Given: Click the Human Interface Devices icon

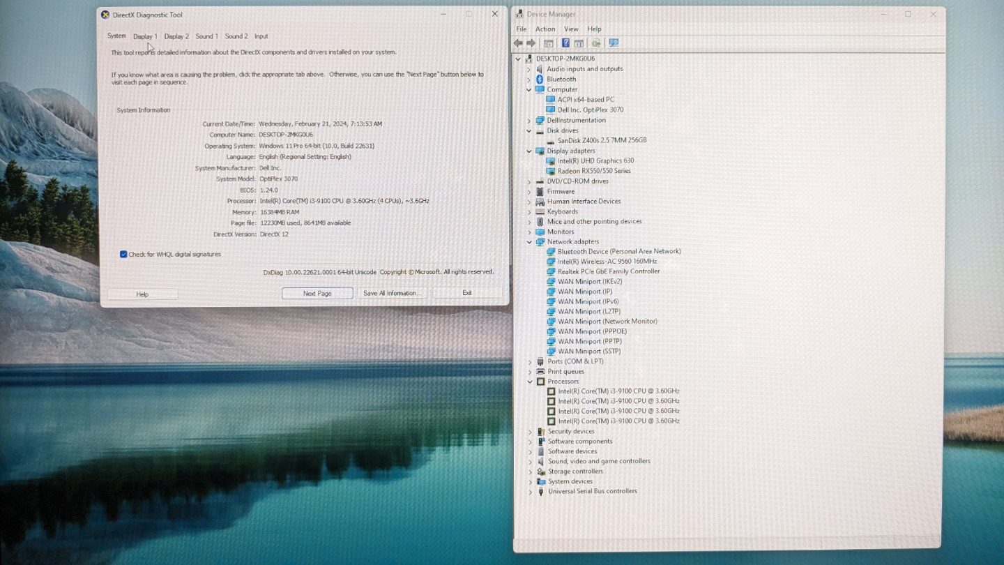Looking at the screenshot, I should point(540,202).
